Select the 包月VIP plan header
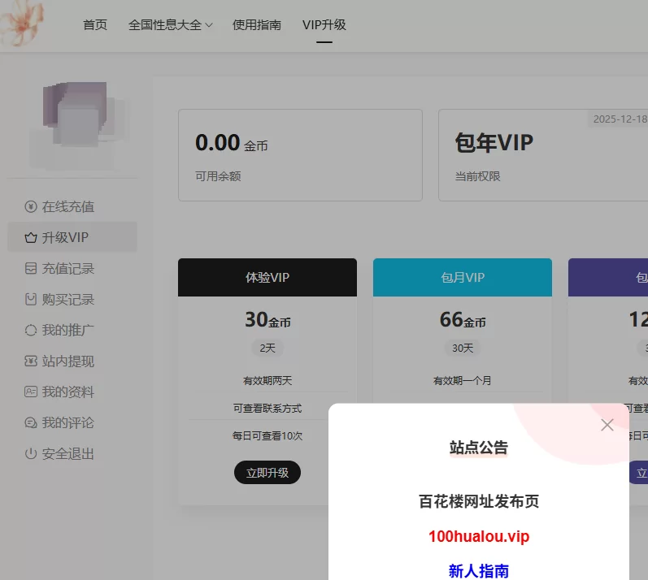This screenshot has height=580, width=648. tap(463, 278)
